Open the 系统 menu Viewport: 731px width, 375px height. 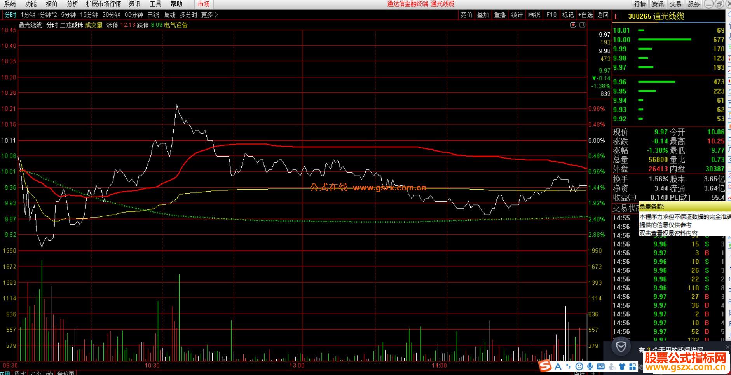point(10,4)
